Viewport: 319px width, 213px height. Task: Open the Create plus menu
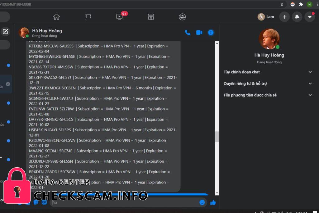click(x=285, y=17)
